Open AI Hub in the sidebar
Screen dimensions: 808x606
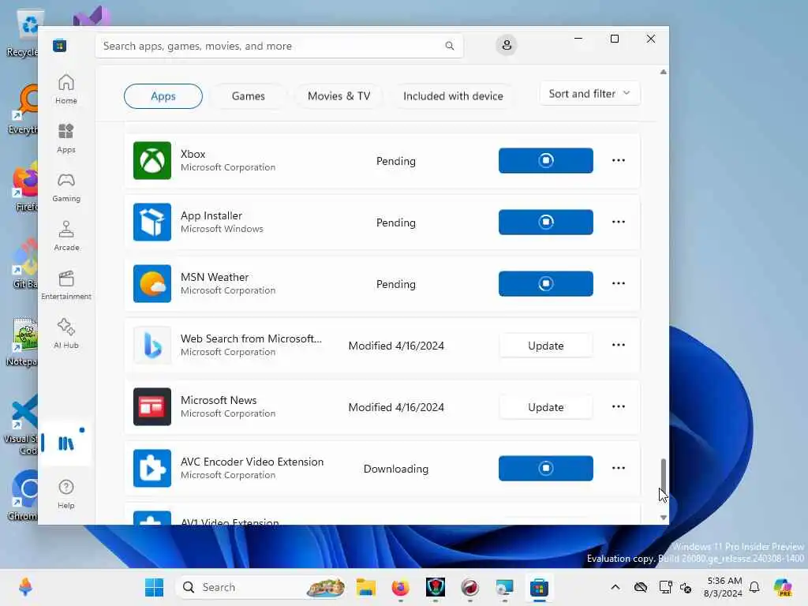tap(66, 334)
